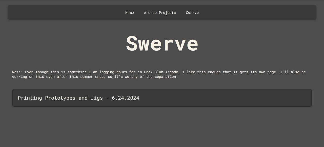This screenshot has height=147, width=324.
Task: Click "Hack Club Arcade" in the note text
Action: [x=161, y=72]
